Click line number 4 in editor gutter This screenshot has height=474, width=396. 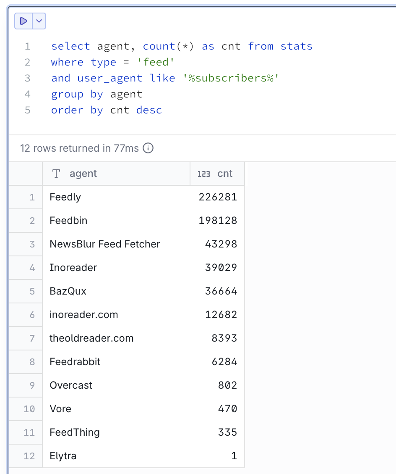(x=28, y=94)
